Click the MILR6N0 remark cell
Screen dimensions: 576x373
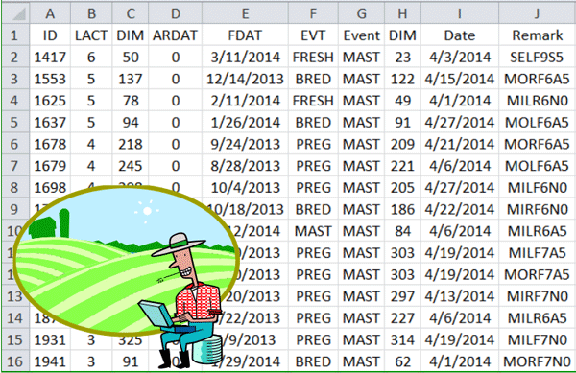point(537,101)
